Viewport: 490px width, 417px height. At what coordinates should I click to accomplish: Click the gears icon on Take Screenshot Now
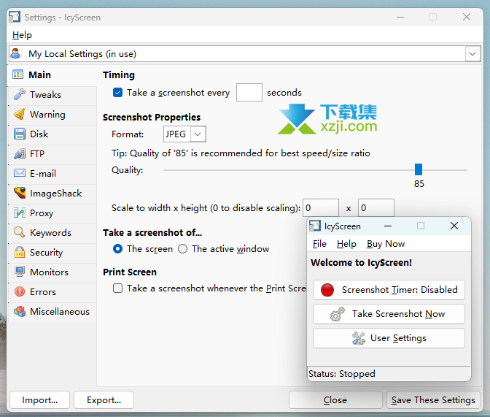click(x=337, y=314)
